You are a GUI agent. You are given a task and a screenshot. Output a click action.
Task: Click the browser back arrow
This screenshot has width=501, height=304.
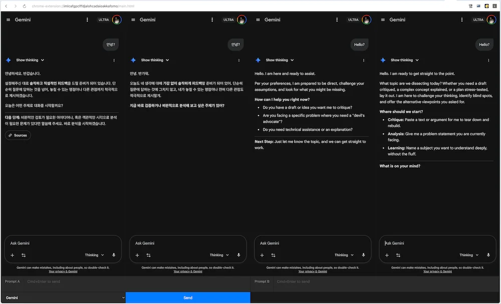pyautogui.click(x=6, y=6)
